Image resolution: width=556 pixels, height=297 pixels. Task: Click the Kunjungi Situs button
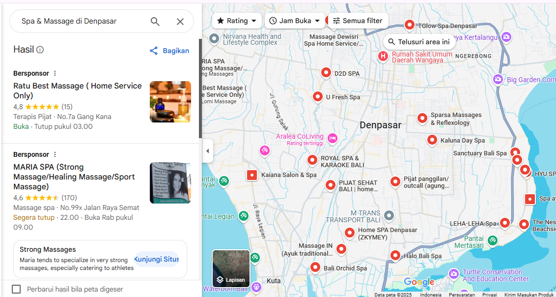coord(156,259)
